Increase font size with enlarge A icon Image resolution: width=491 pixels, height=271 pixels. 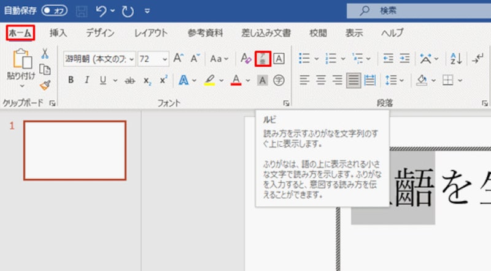tap(179, 58)
